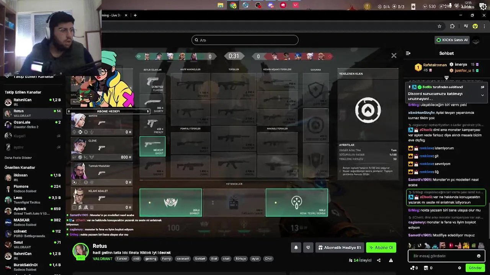Open Discord from the taskbar
Screen dimensions: 490x275
point(271,5)
